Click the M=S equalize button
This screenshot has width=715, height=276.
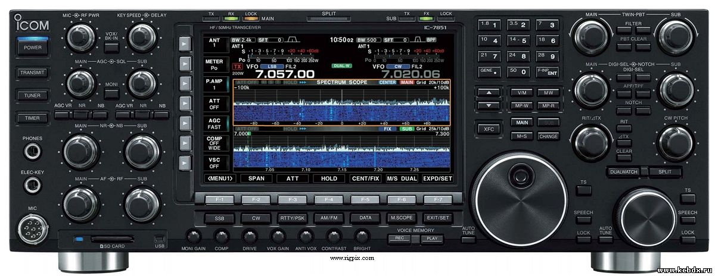click(521, 136)
